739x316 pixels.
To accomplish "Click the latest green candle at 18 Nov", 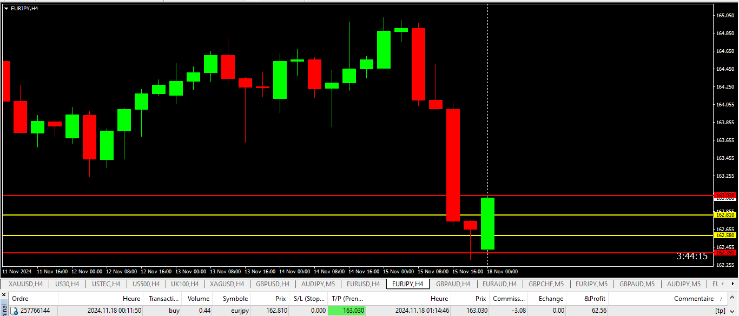I will point(487,224).
